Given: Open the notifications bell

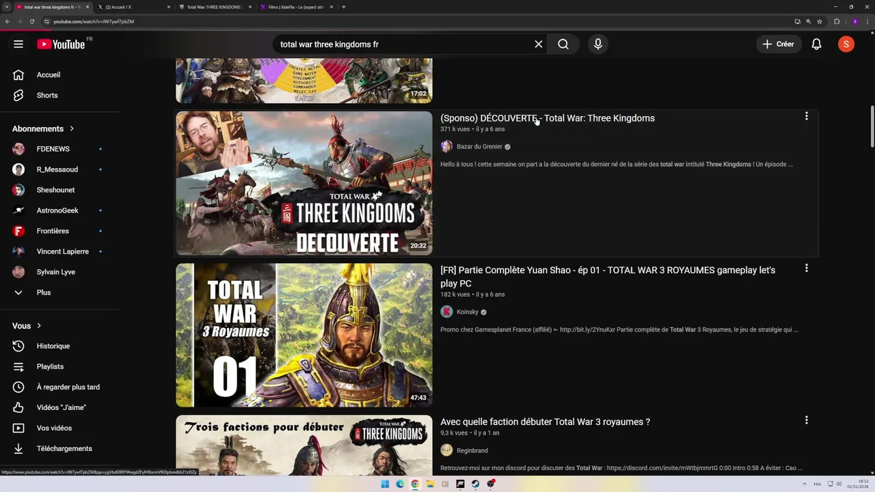Looking at the screenshot, I should [816, 44].
